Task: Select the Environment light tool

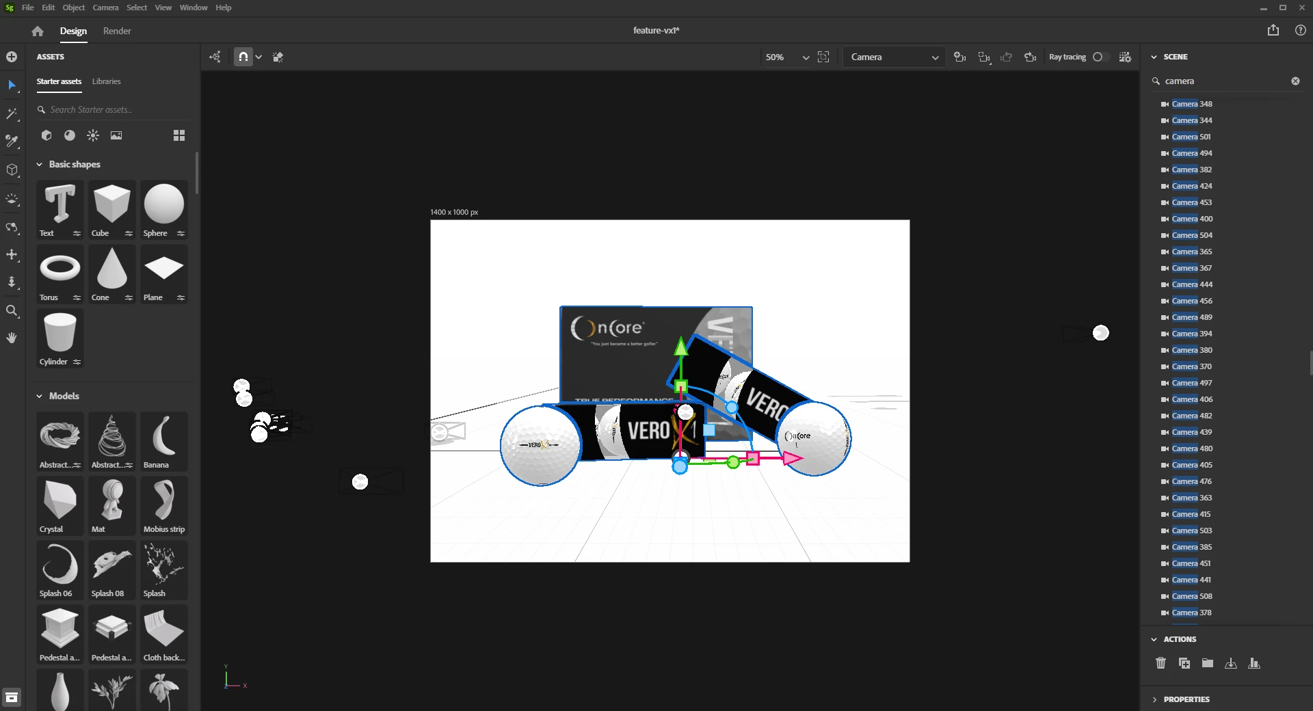Action: click(12, 198)
